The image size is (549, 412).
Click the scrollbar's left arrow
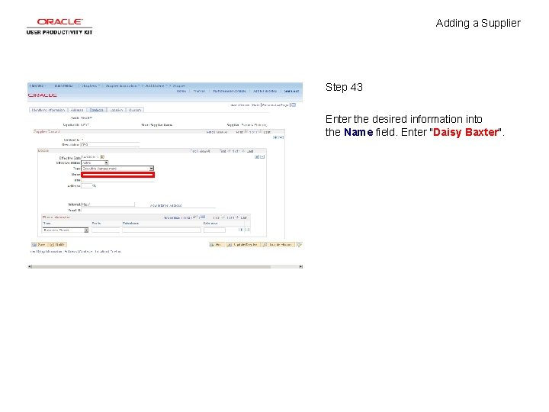coord(30,266)
